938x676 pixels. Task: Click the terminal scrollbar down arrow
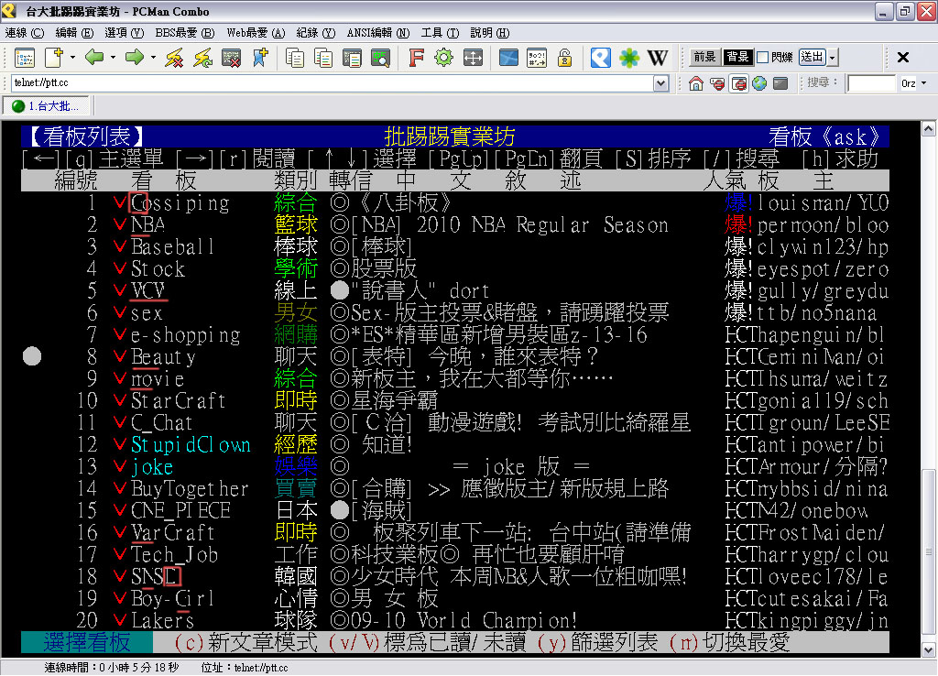point(928,649)
